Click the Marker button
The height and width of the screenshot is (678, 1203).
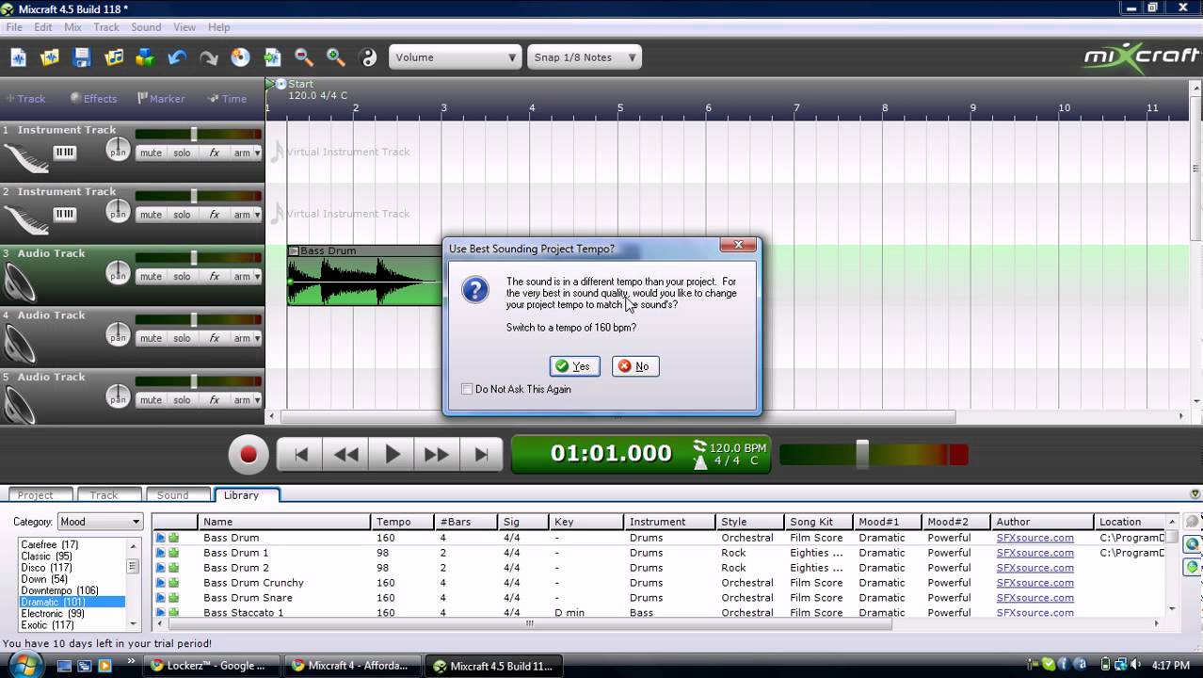coord(161,99)
